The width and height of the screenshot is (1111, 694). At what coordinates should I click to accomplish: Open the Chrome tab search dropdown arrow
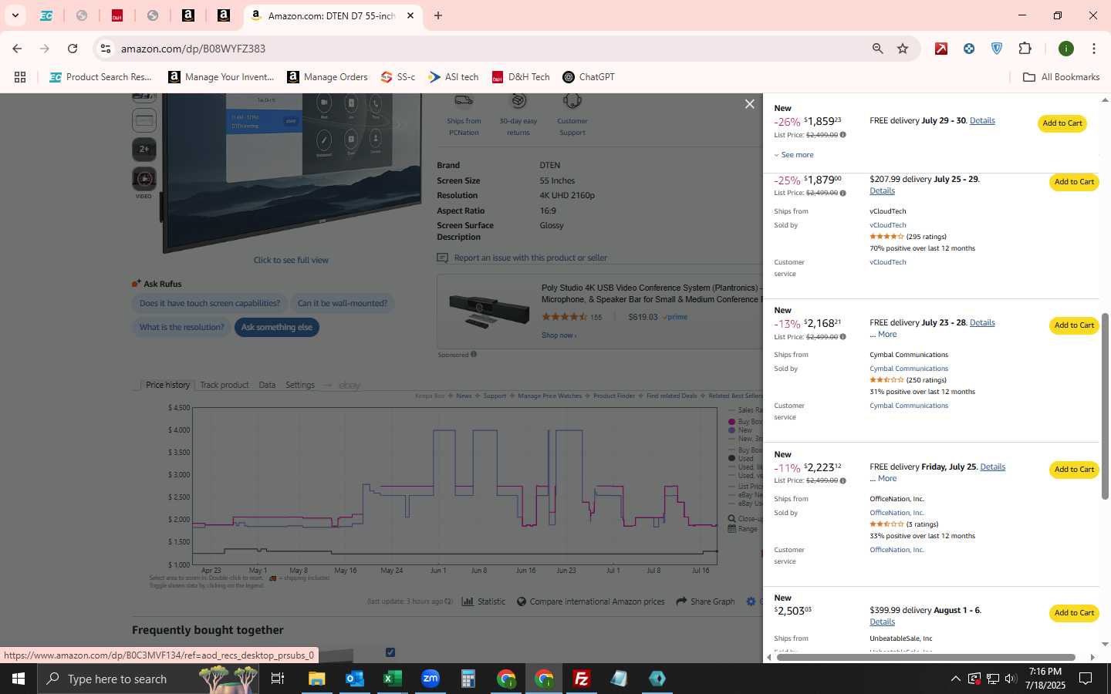(x=15, y=15)
